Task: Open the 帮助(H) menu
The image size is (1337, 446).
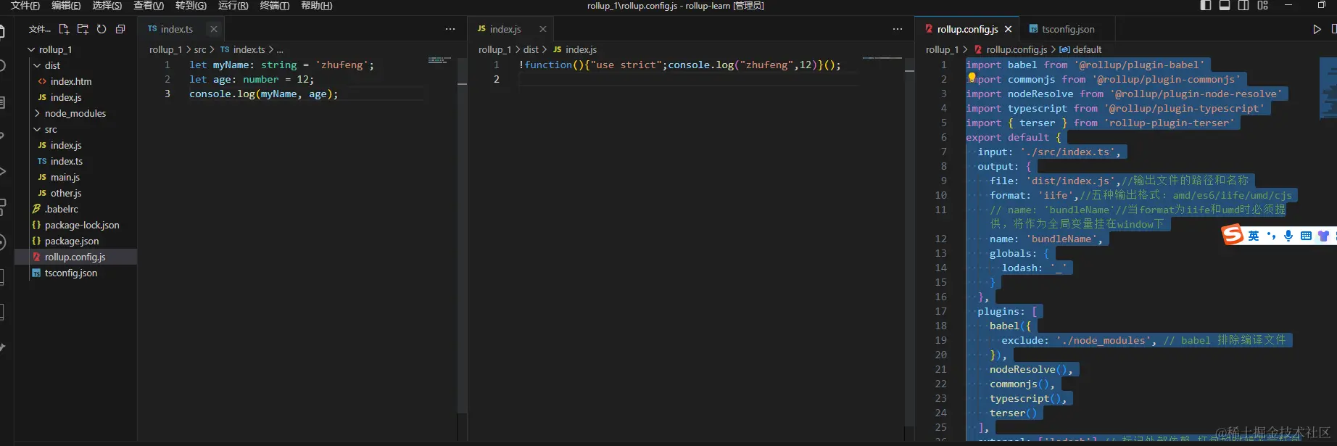Action: pyautogui.click(x=316, y=5)
